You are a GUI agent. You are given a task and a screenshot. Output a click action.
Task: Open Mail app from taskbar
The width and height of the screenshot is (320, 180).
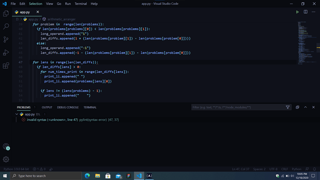tap(118, 176)
